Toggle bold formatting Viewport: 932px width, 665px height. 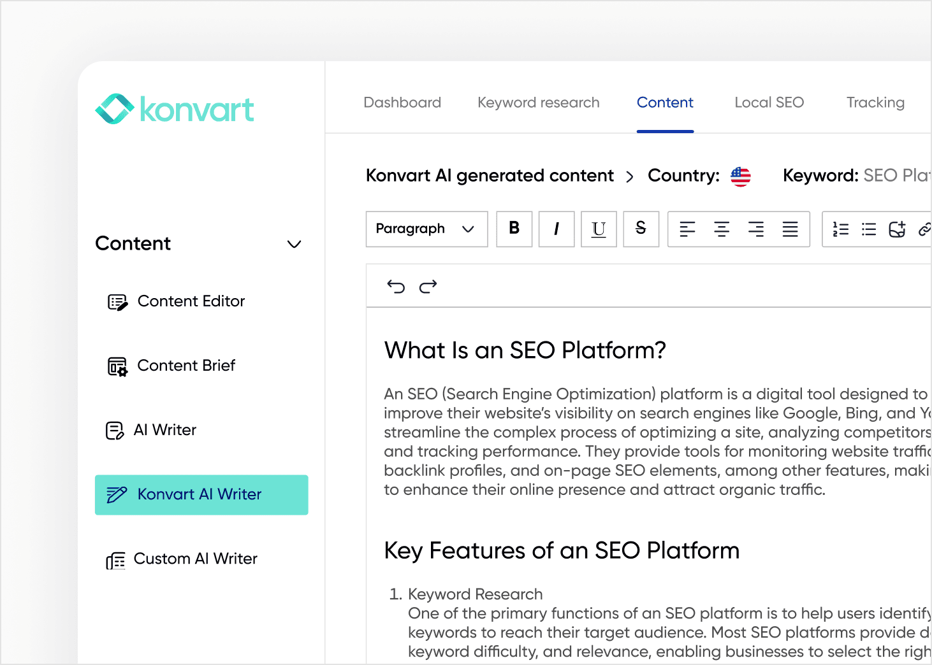514,229
